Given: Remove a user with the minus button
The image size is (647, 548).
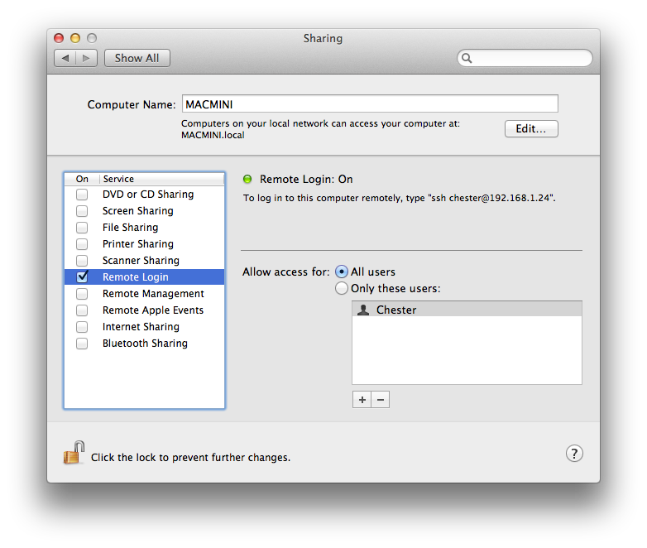Looking at the screenshot, I should click(x=381, y=400).
